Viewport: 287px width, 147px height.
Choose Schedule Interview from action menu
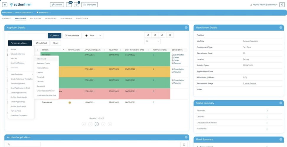click(x=18, y=54)
